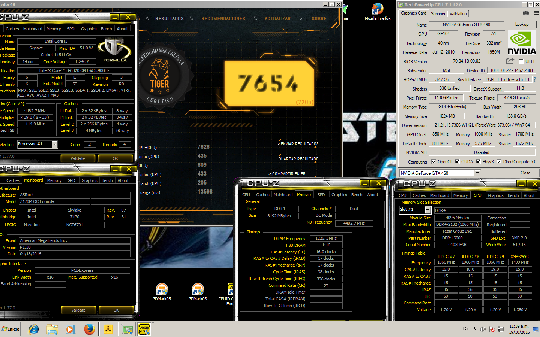Click the volume speaker tray icon

tap(482, 329)
